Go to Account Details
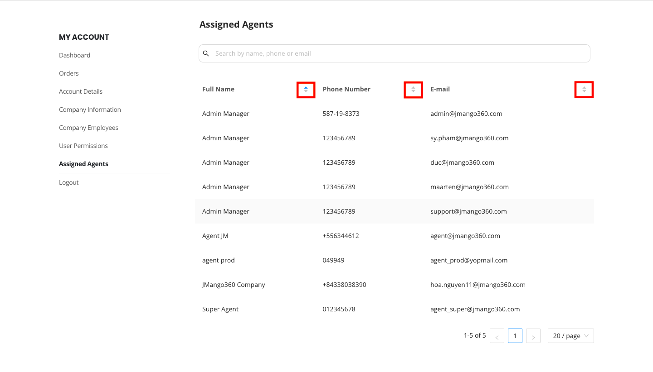Image resolution: width=653 pixels, height=372 pixels. pos(81,91)
